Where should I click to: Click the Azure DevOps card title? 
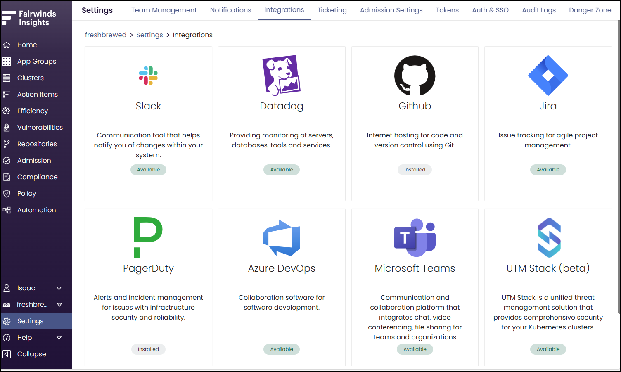[282, 269]
